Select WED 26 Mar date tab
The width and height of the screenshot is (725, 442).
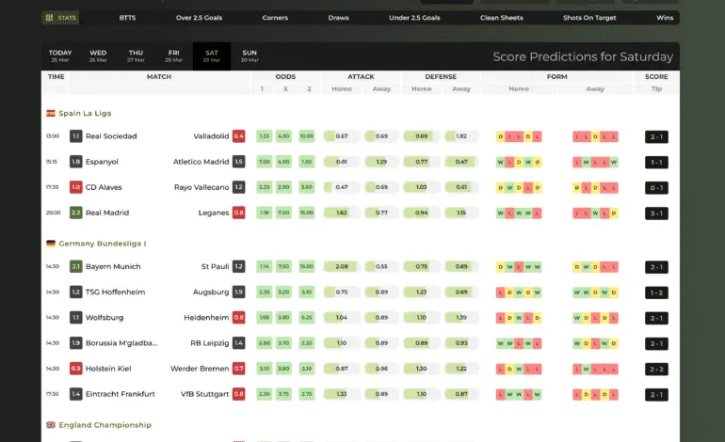click(x=98, y=55)
